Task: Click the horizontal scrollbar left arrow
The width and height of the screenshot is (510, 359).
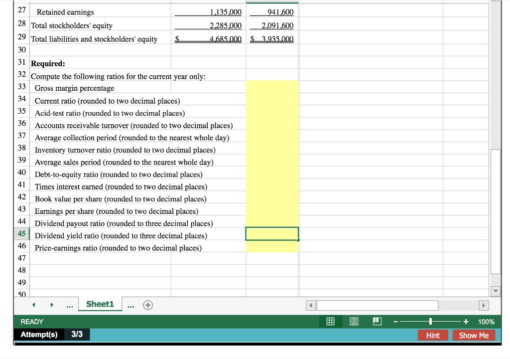Action: tap(311, 305)
